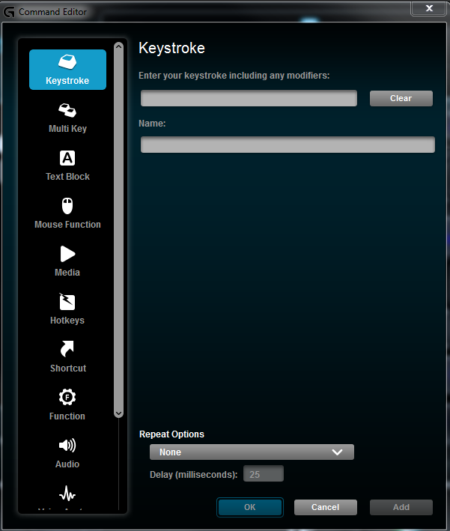Open the Hotkeys category
450x531 pixels.
point(67,309)
